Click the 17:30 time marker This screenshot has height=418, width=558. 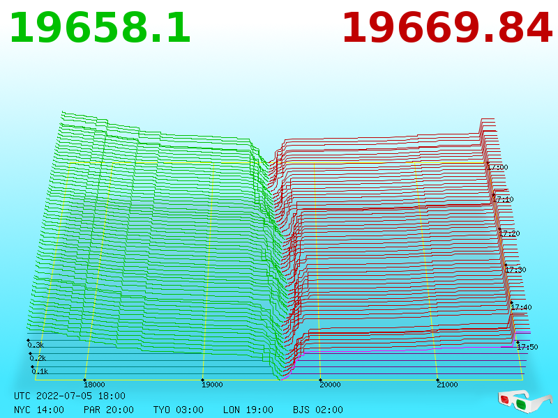pyautogui.click(x=515, y=270)
